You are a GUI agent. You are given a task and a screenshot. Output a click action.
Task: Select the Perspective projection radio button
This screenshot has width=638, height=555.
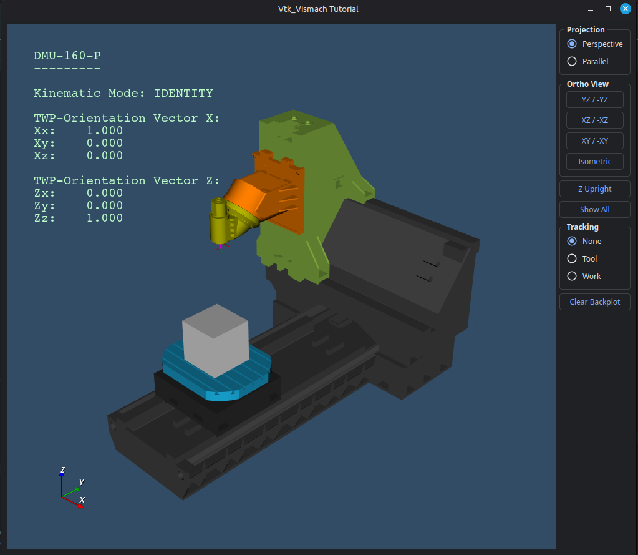[x=572, y=44]
